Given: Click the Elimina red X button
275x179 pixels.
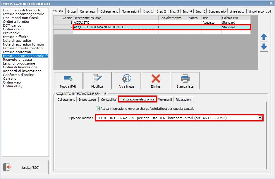Looking at the screenshot, I should 156,81.
